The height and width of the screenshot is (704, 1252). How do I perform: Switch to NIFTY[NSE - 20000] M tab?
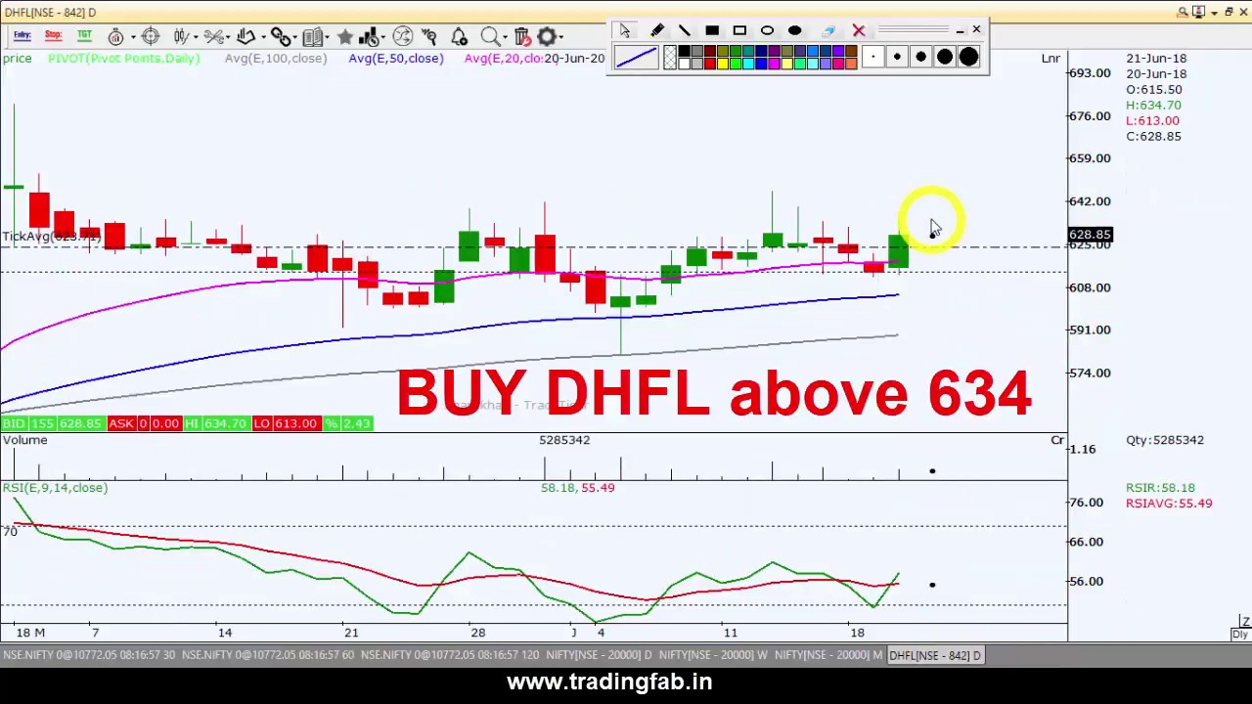(x=828, y=655)
